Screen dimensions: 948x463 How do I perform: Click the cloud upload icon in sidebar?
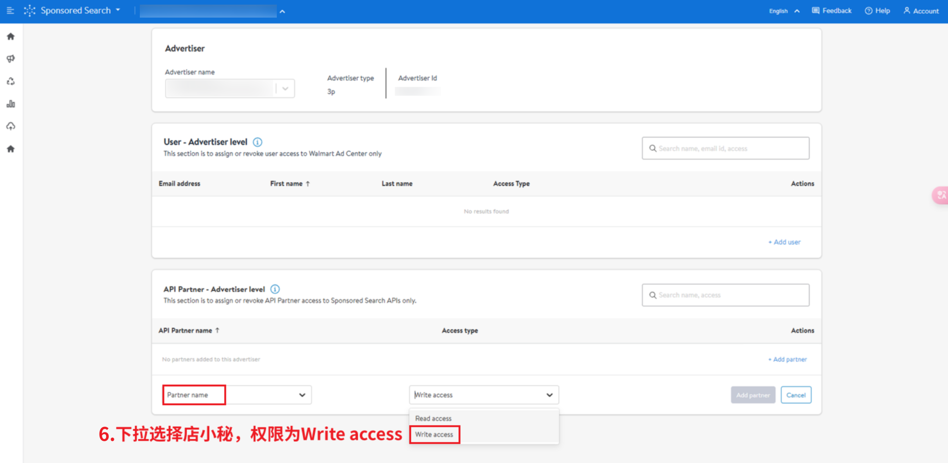click(x=11, y=126)
